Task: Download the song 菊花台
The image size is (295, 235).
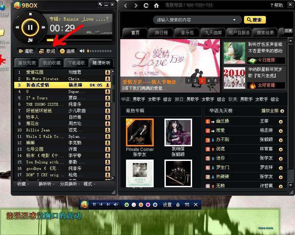Action: pyautogui.click(x=107, y=124)
